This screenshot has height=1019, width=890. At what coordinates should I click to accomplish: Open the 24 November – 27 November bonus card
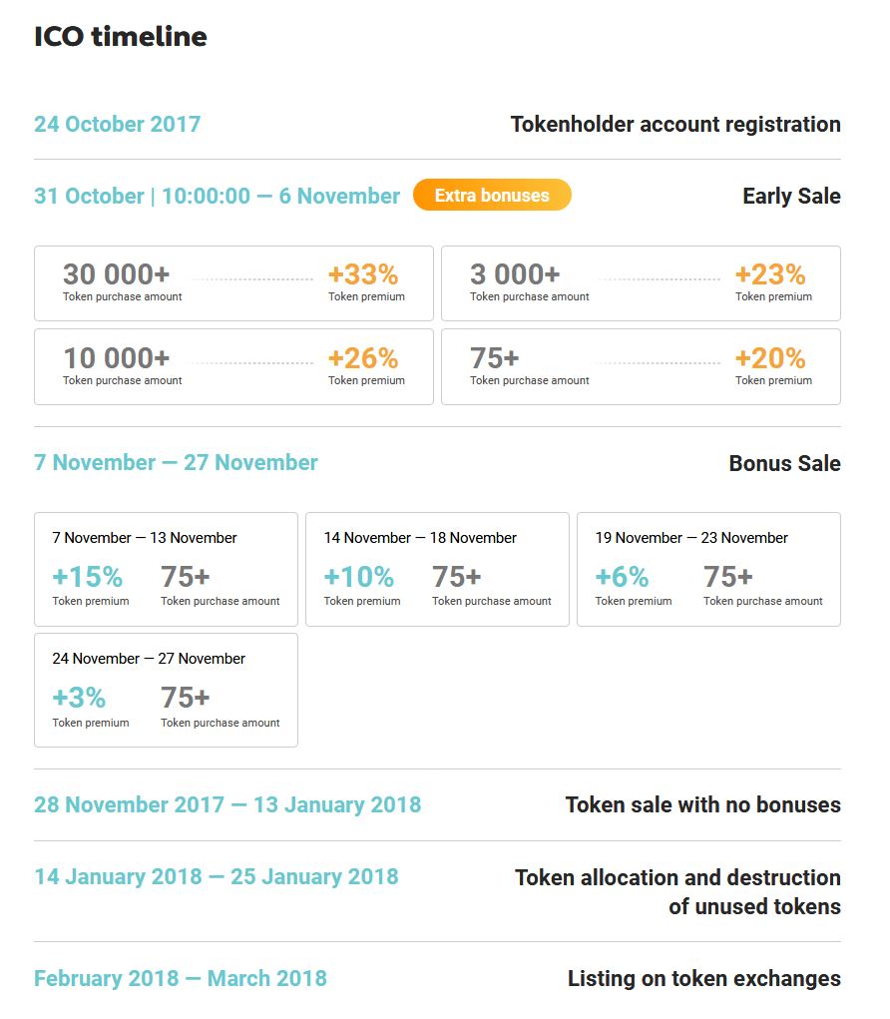click(x=167, y=691)
